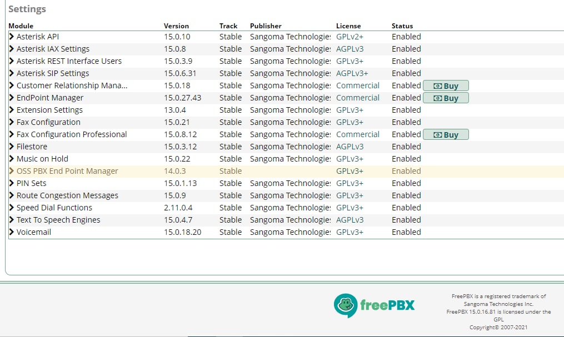Open AGPLv3 license for Text To Speech

pos(350,220)
